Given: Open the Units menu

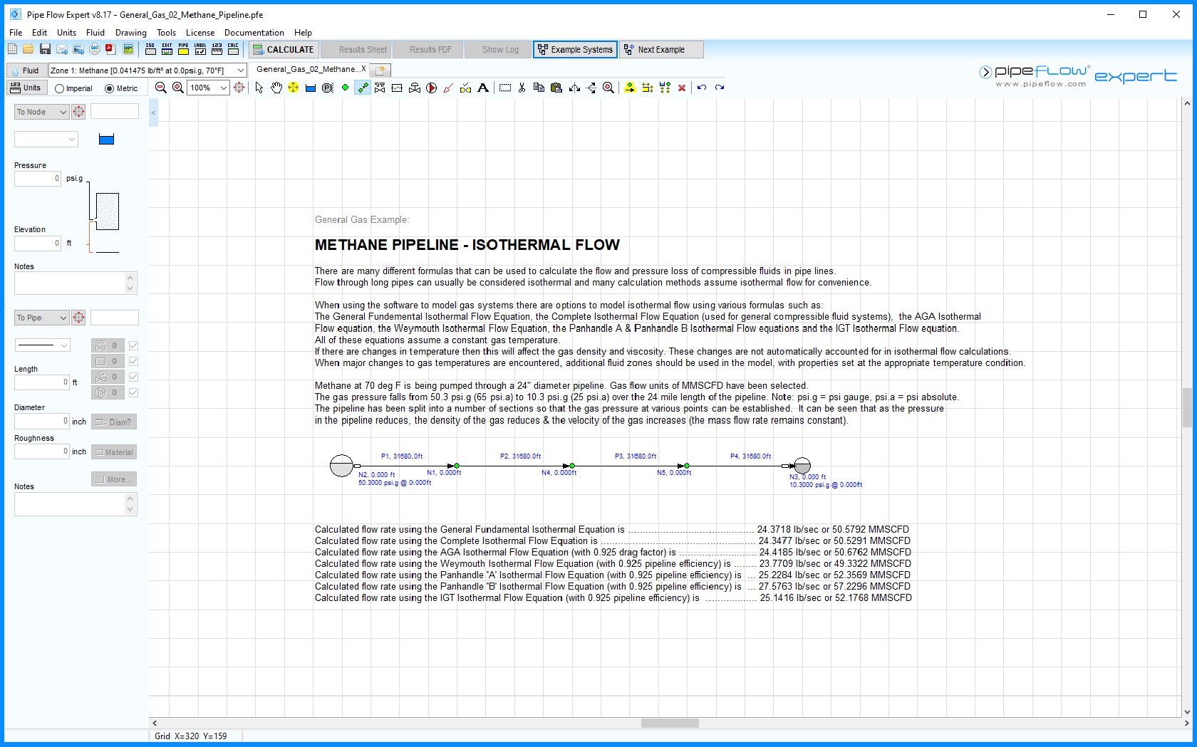Looking at the screenshot, I should pos(66,32).
